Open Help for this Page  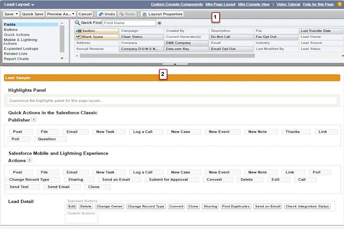pyautogui.click(x=318, y=5)
